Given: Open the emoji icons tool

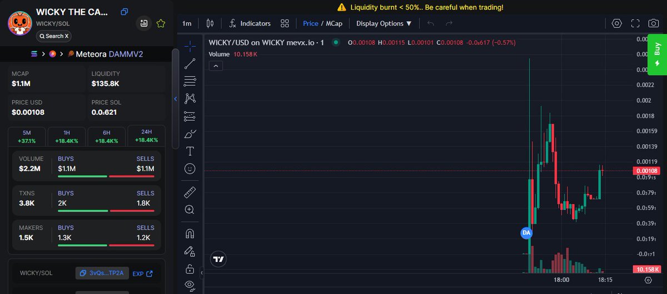Looking at the screenshot, I should coord(190,168).
